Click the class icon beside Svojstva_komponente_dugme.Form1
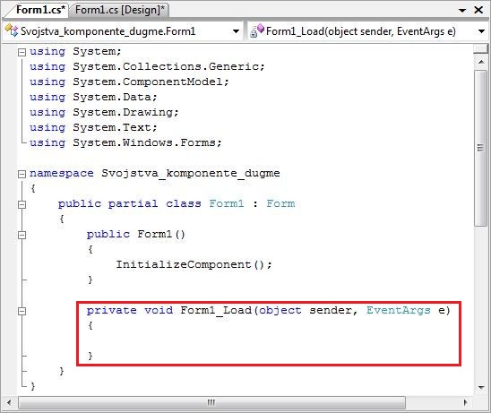The height and width of the screenshot is (413, 491). [x=12, y=30]
